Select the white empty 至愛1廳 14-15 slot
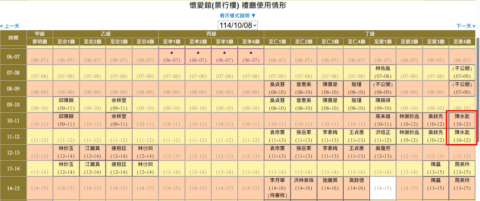This screenshot has width=480, height=201. 383,188
